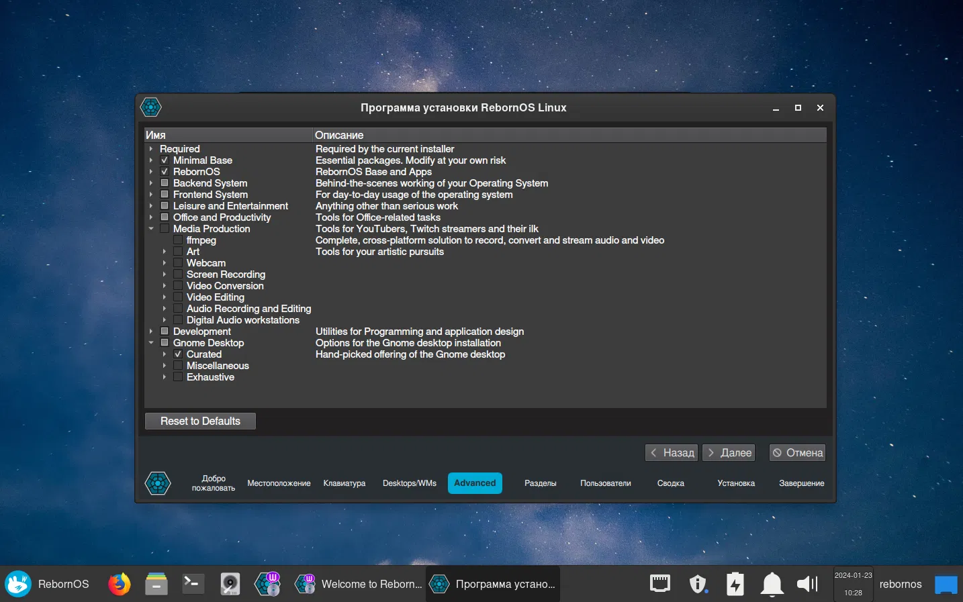The image size is (963, 602).
Task: Click Reset to Defaults button
Action: pyautogui.click(x=200, y=421)
